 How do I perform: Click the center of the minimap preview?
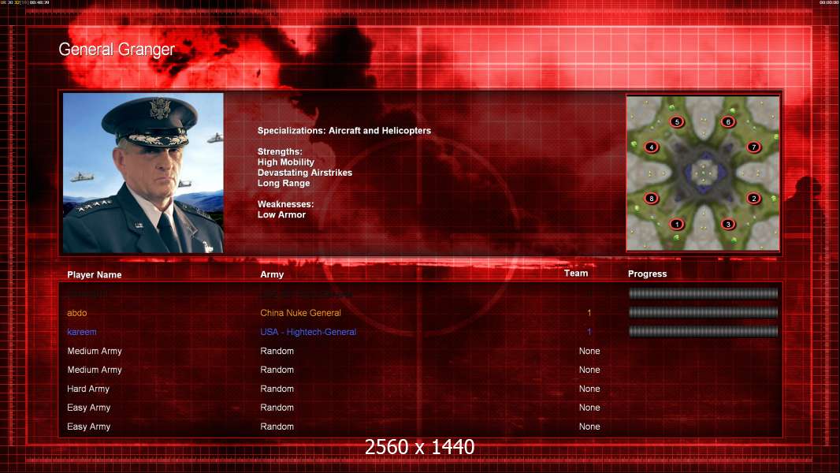point(703,173)
